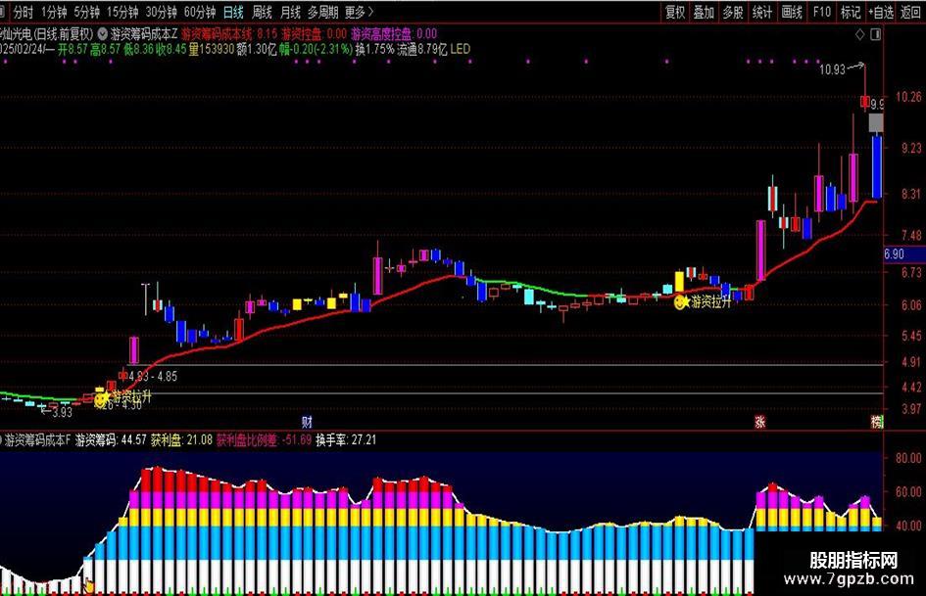Activate the 画线 drawing tool
Screen dimensions: 926x596
coord(792,12)
